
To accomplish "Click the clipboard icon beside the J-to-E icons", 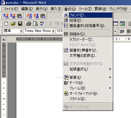I will [43, 16].
